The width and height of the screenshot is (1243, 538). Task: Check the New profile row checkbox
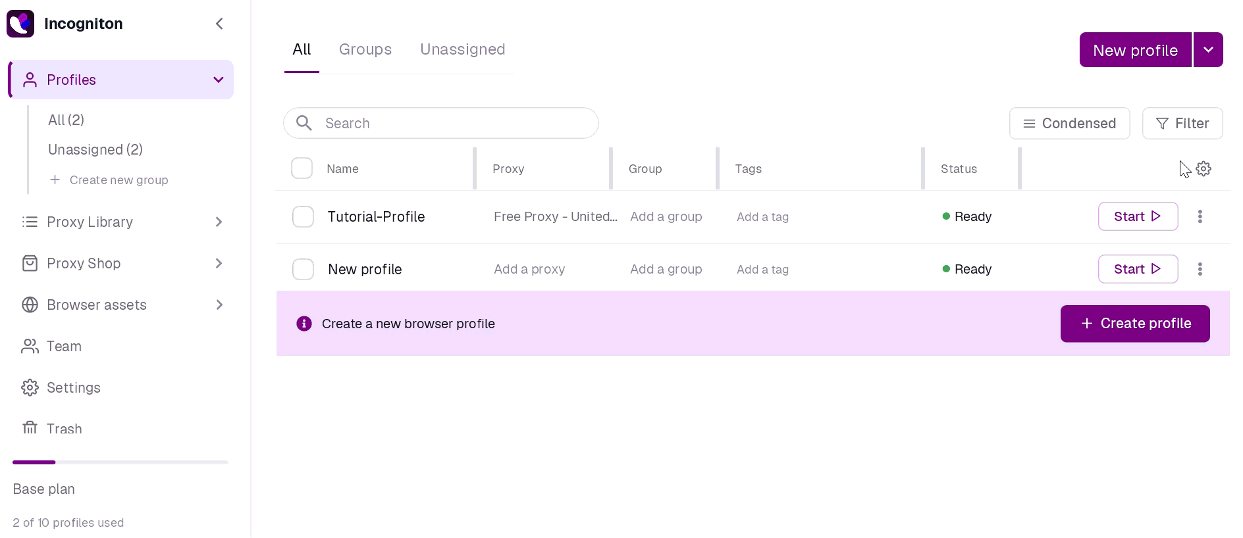point(304,269)
